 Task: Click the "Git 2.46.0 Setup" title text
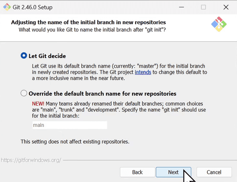click(x=33, y=7)
